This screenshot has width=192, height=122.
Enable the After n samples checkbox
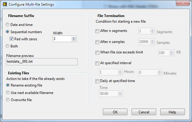[97, 42]
